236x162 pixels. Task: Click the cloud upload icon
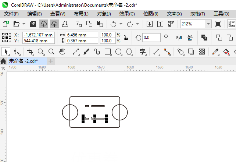click(54, 24)
